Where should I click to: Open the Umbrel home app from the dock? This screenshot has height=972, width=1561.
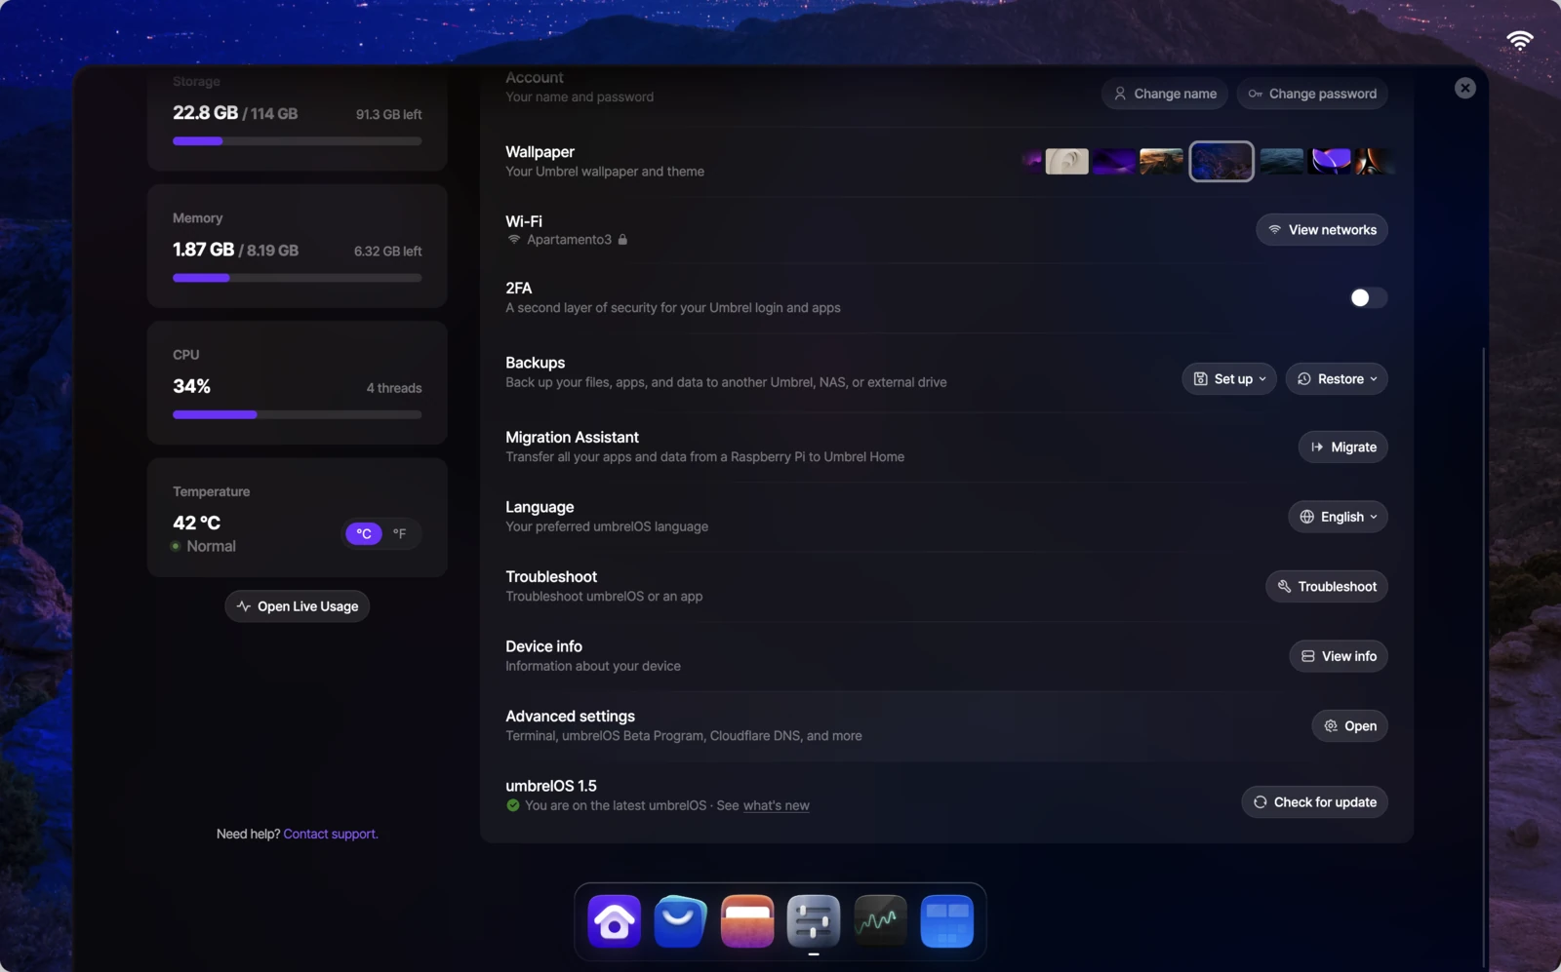[x=613, y=920]
